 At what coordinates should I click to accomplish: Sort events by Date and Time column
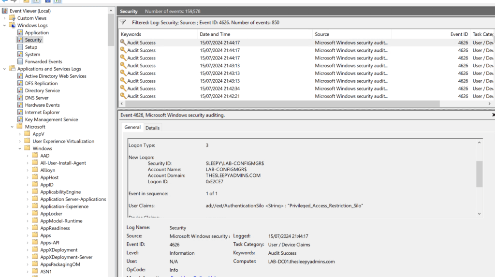(215, 34)
